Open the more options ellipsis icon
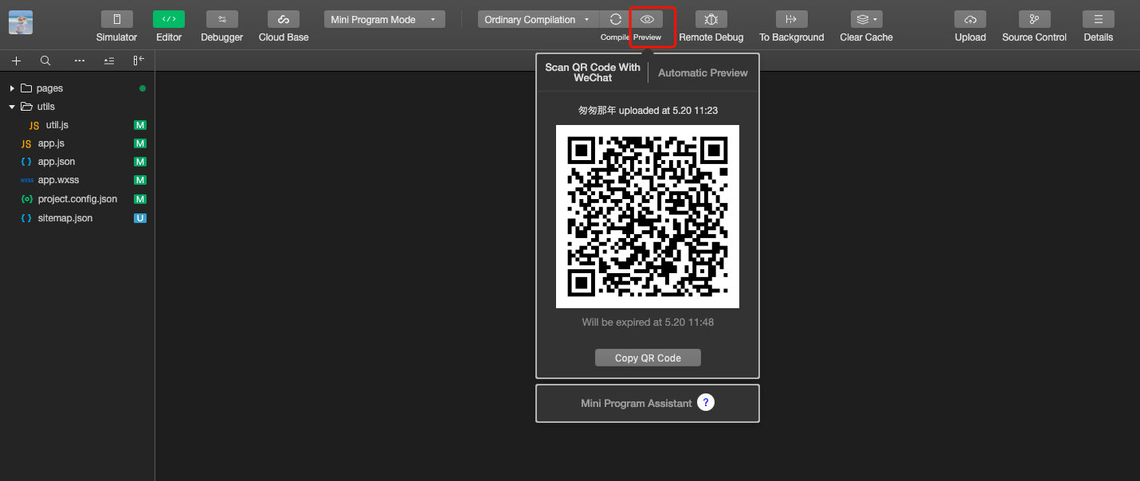 tap(79, 61)
